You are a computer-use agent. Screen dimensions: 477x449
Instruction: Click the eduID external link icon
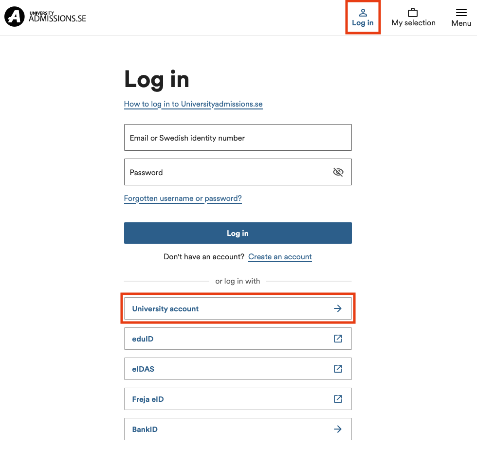[338, 339]
